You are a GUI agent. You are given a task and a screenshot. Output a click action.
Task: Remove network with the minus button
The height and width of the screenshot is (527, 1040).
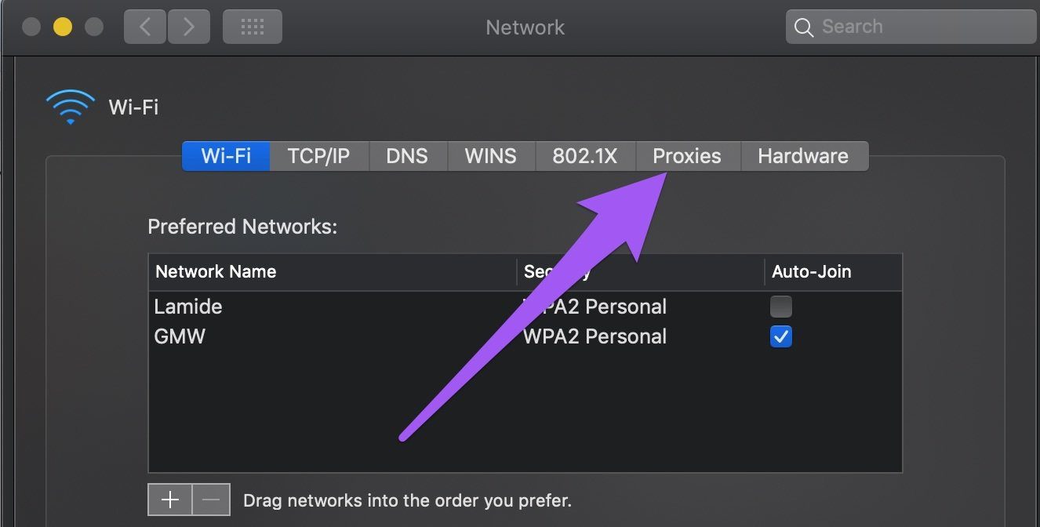211,500
